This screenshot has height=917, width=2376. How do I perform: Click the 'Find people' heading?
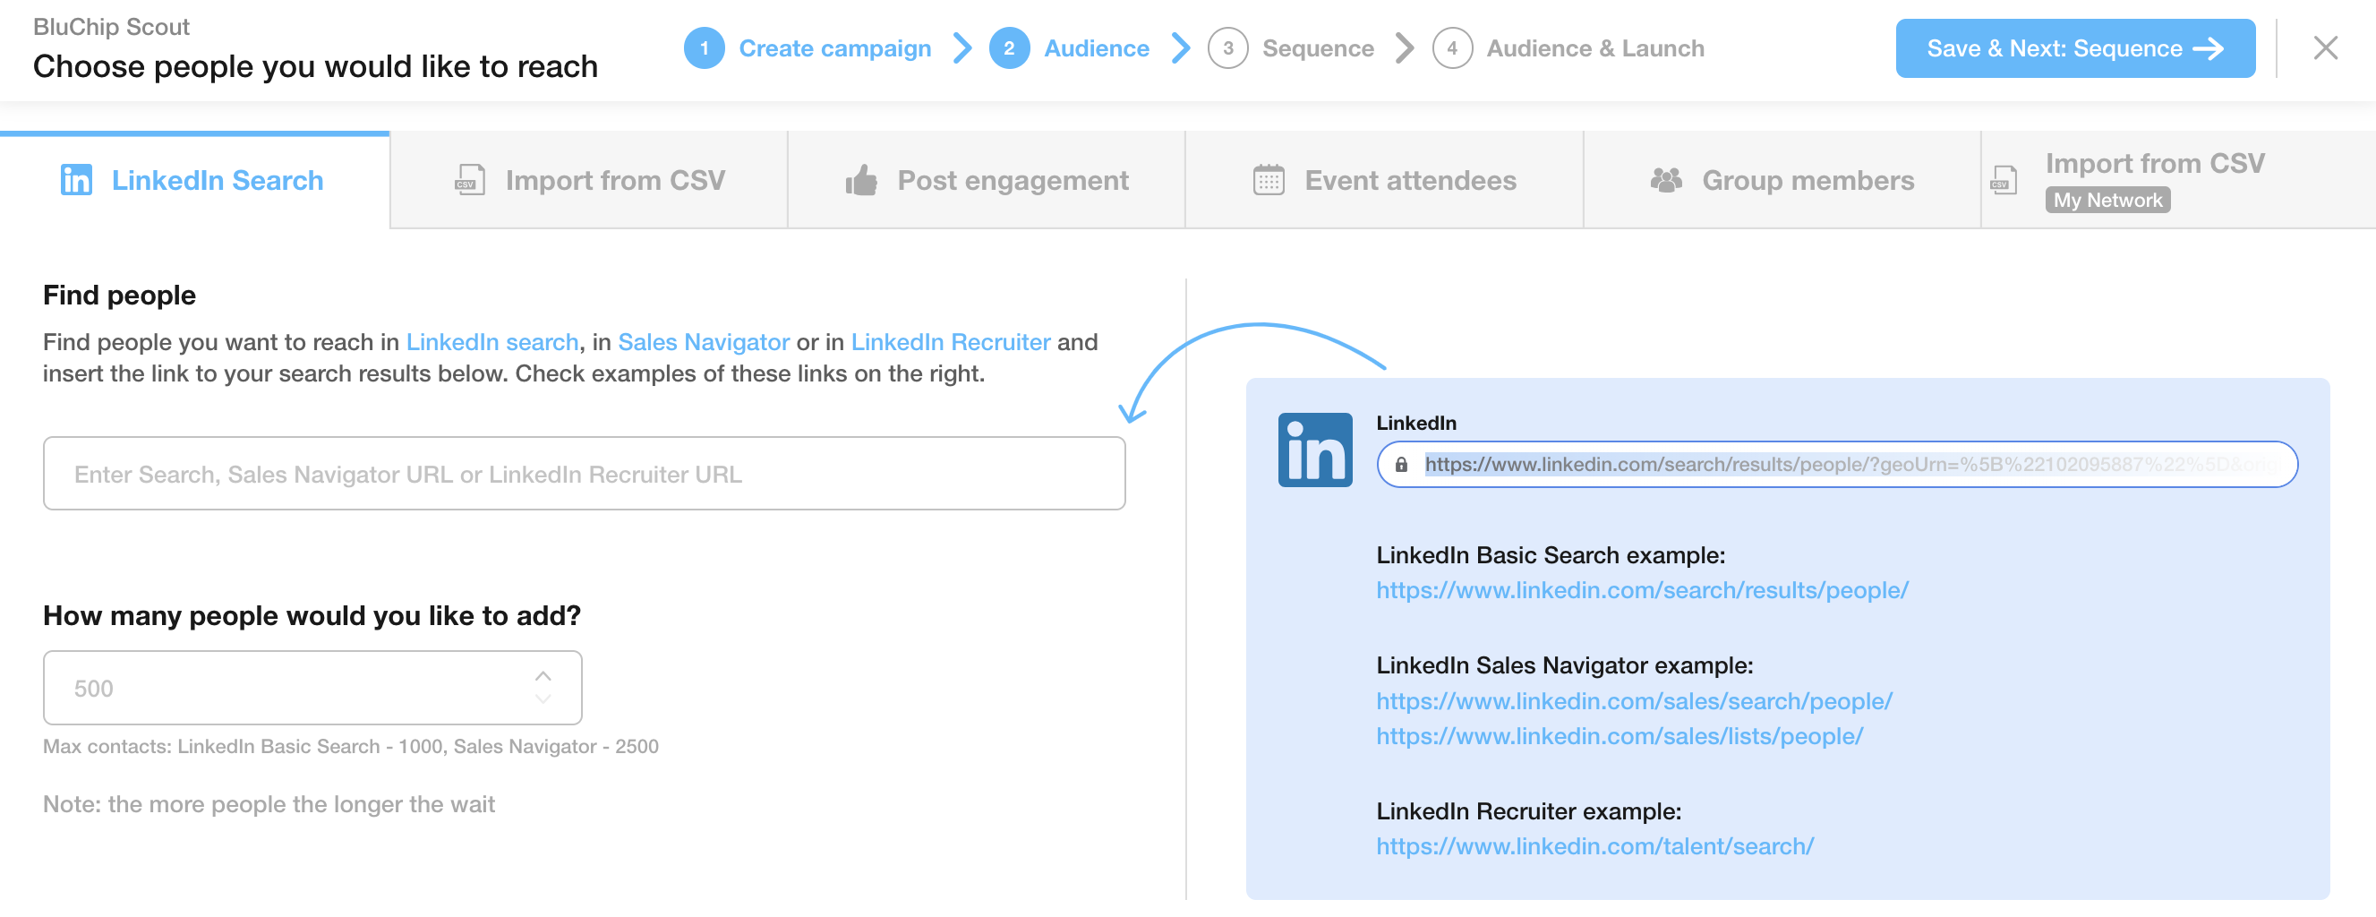[x=119, y=296]
